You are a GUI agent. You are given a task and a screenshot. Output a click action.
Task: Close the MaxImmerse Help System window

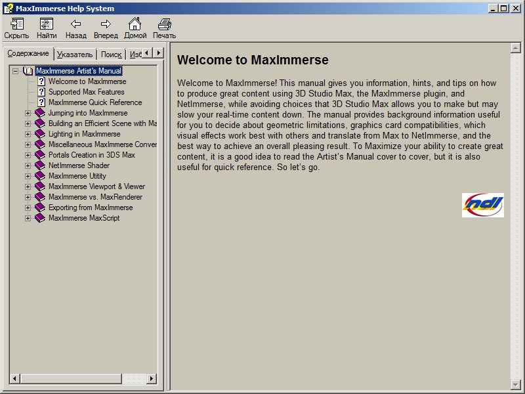coord(516,9)
